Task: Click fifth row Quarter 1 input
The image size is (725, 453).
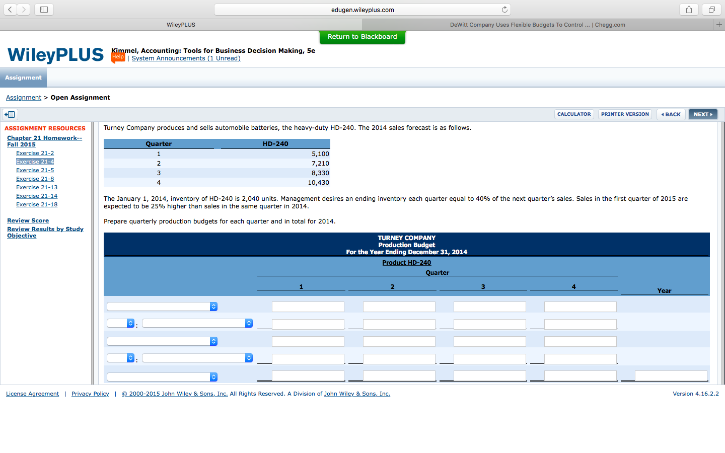Action: (x=308, y=375)
